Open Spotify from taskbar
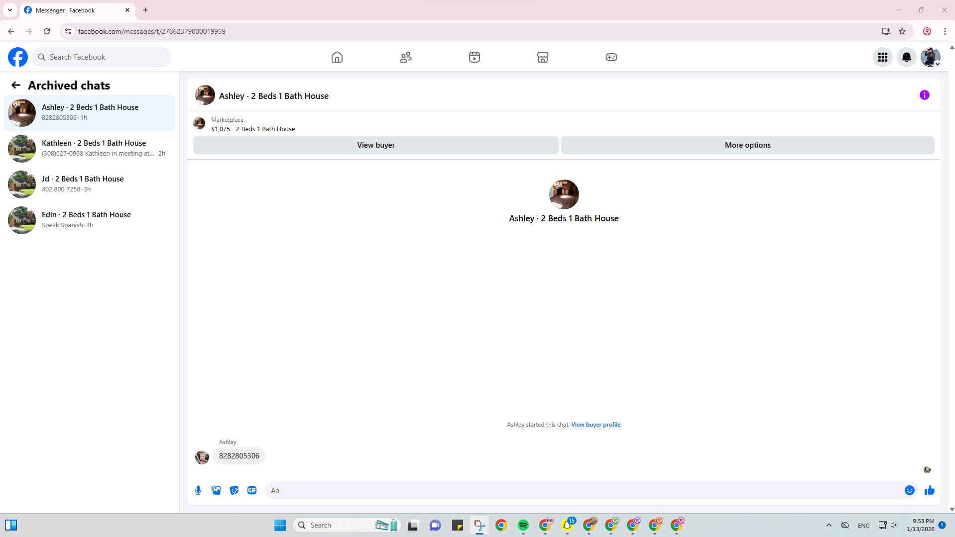 [x=523, y=525]
